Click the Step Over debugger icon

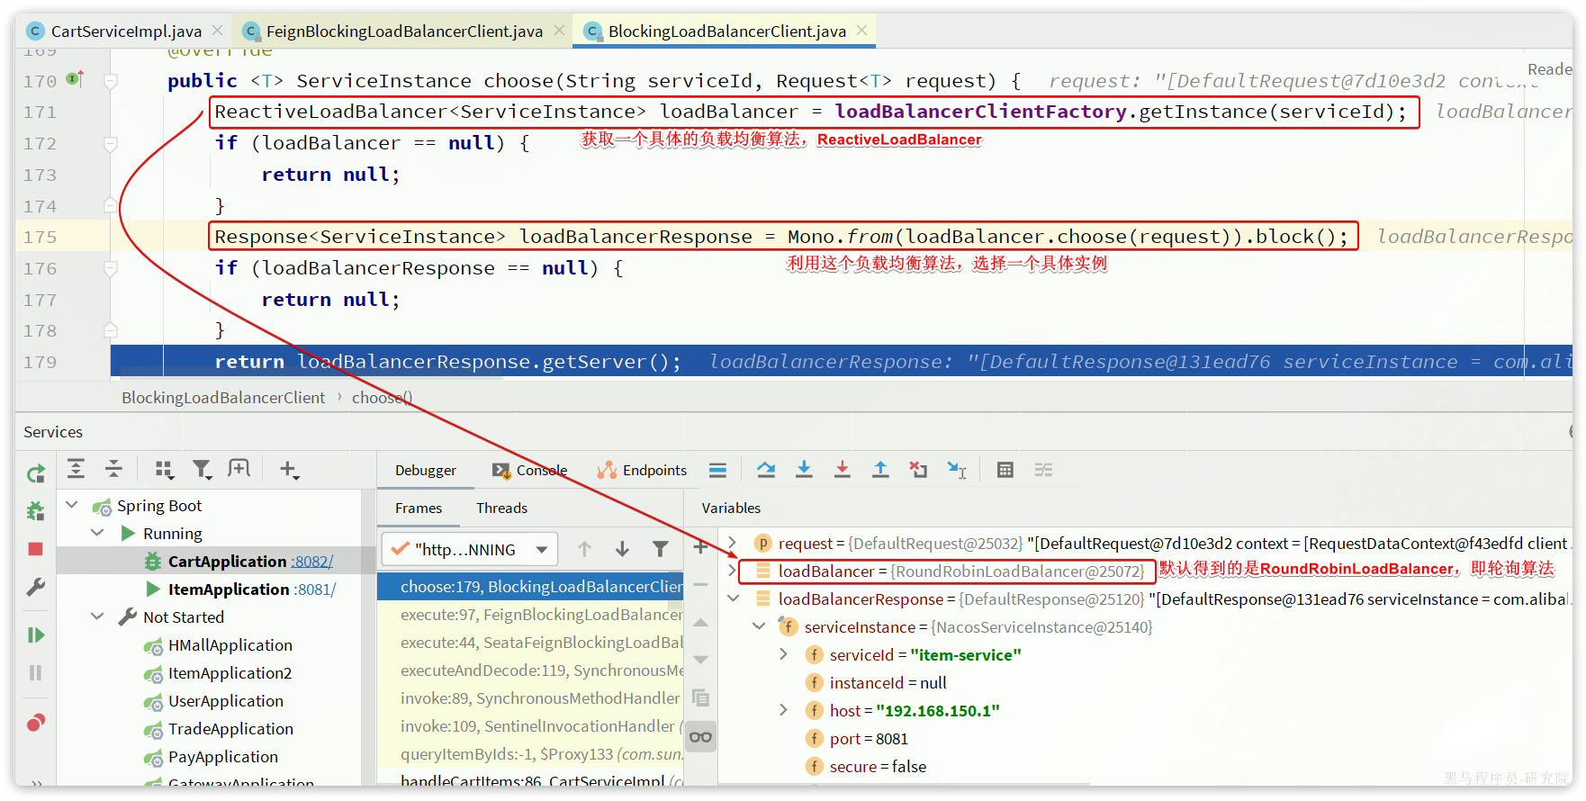click(x=766, y=470)
